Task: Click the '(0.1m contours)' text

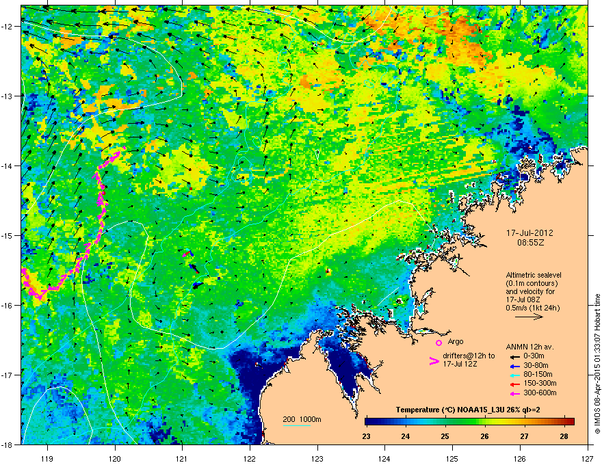Action: pyautogui.click(x=532, y=284)
